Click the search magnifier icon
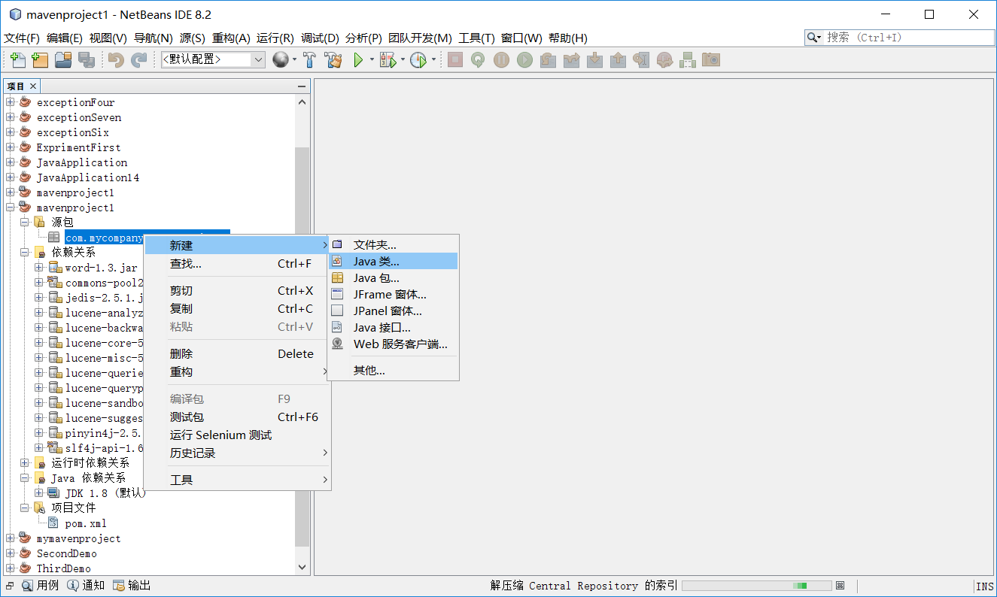 (813, 38)
